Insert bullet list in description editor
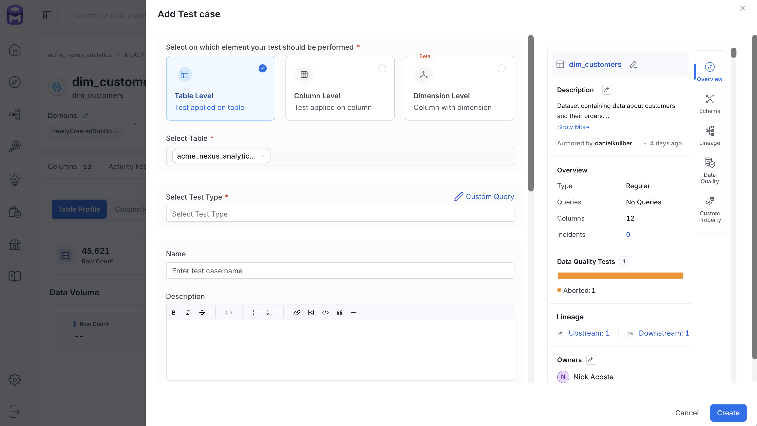757x426 pixels. [x=256, y=312]
